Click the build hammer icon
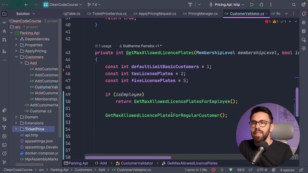 (190, 4)
